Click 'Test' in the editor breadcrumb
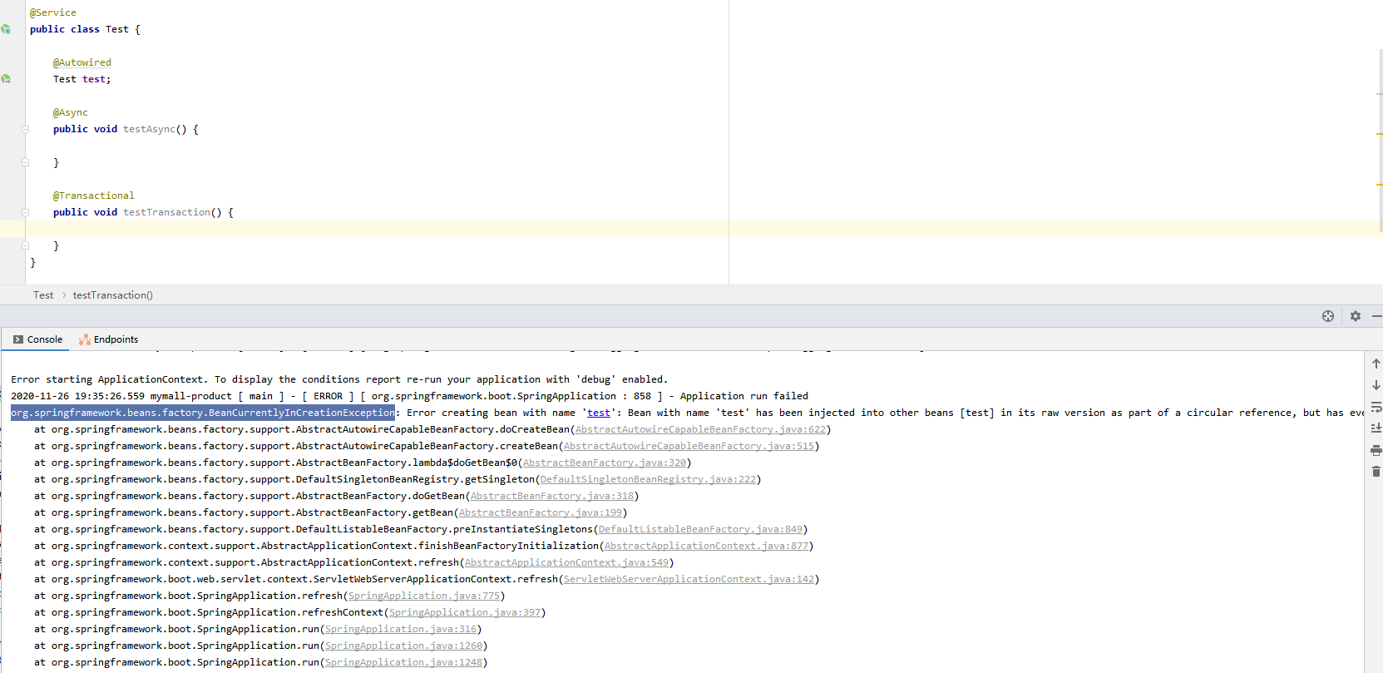 pos(43,295)
